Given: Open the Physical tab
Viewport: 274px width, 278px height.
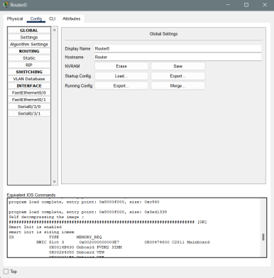Looking at the screenshot, I should pos(15,18).
